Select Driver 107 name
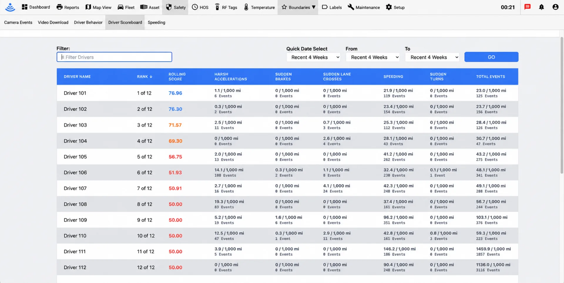The image size is (564, 283). 75,188
